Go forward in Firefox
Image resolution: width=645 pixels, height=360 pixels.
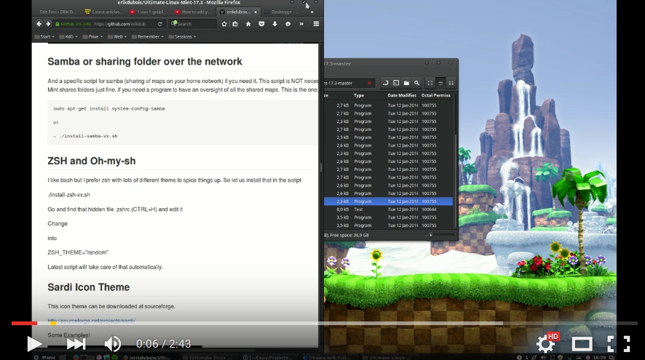tap(48, 24)
